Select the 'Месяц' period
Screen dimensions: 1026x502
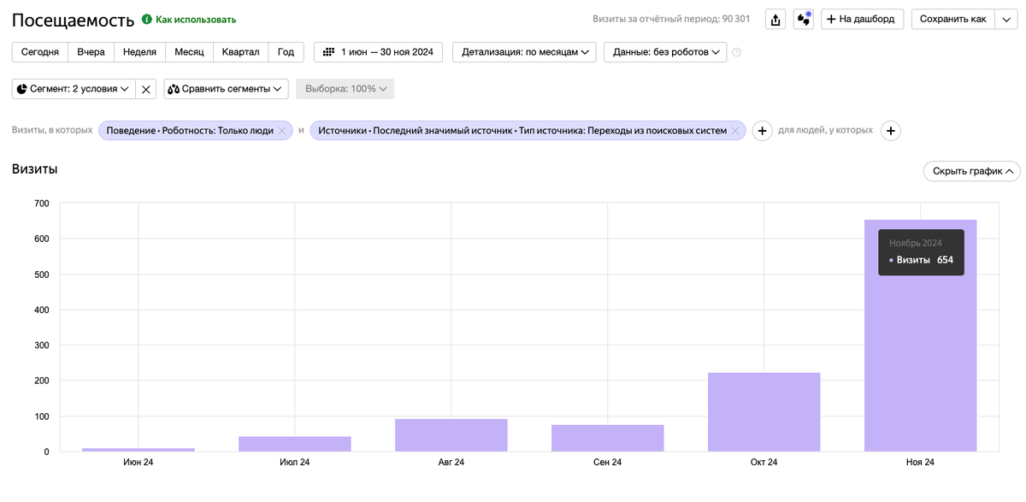(189, 52)
